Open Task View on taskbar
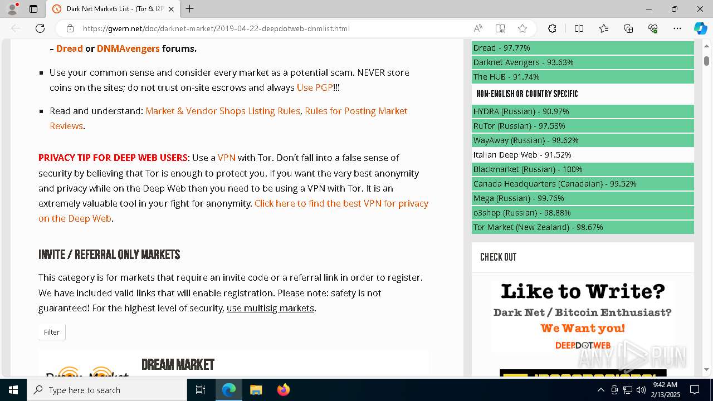713x401 pixels. pyautogui.click(x=201, y=390)
